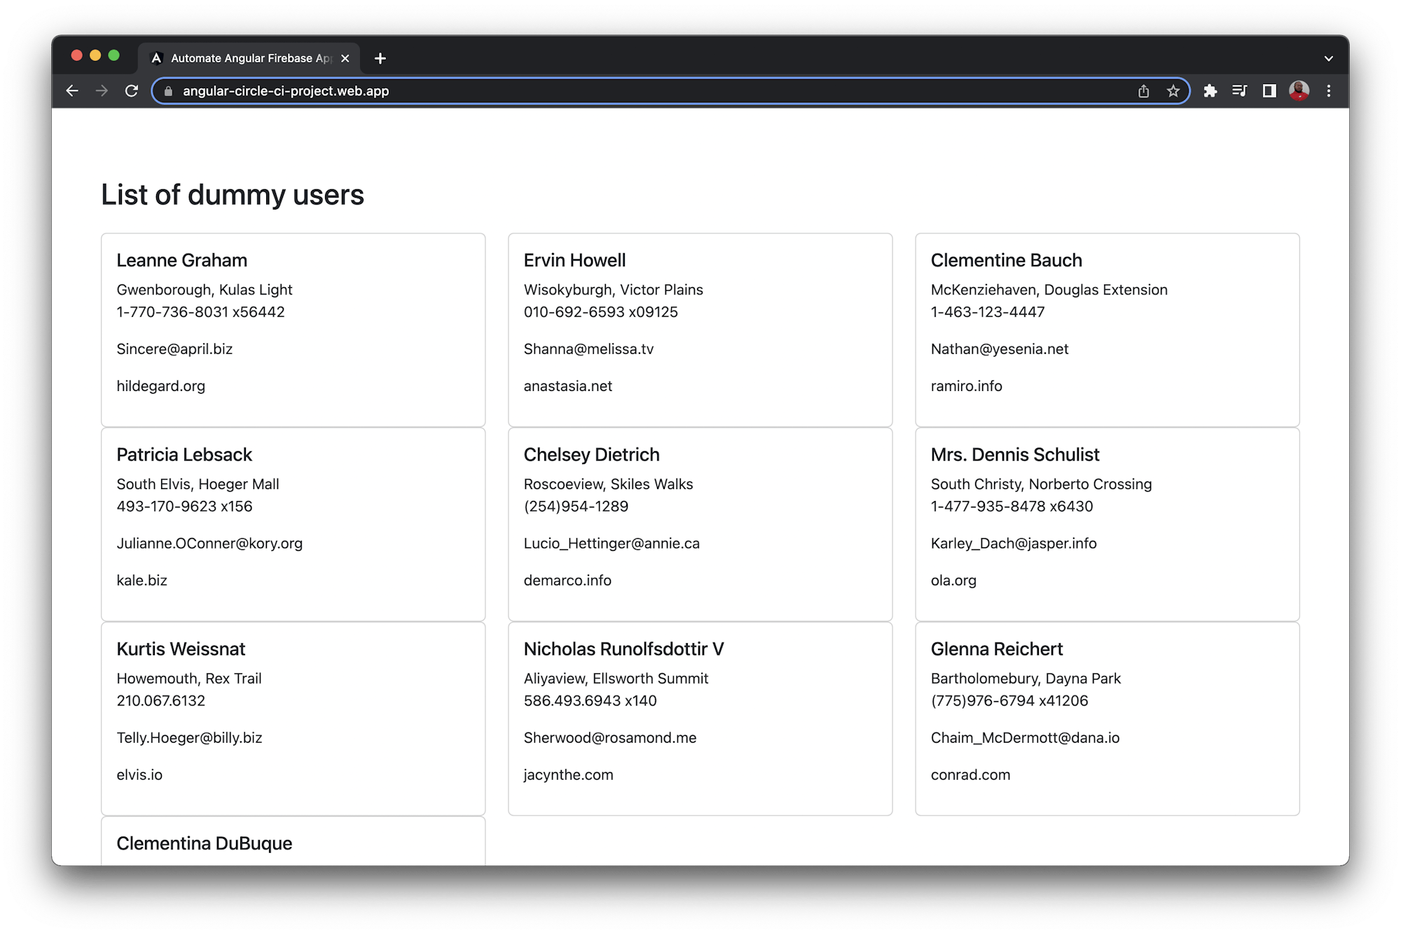Close the Automate Angular Firebase App tab
The width and height of the screenshot is (1401, 934).
(x=345, y=58)
